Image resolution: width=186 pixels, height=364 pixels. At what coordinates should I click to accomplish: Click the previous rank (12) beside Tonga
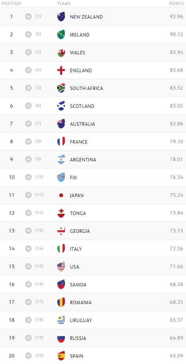pyautogui.click(x=39, y=212)
